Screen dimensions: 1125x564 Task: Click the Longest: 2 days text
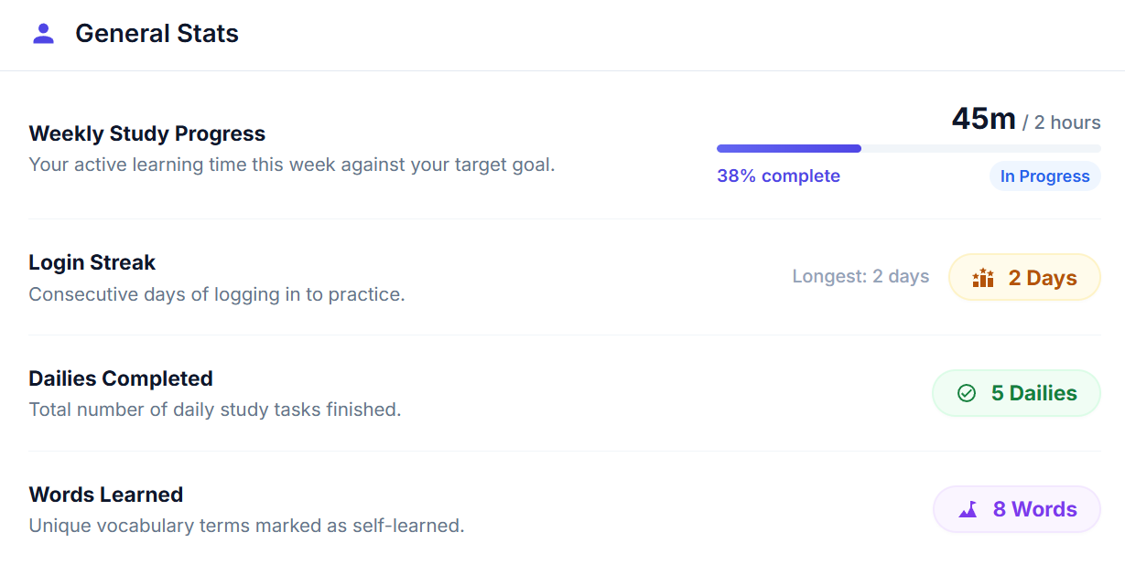(860, 277)
